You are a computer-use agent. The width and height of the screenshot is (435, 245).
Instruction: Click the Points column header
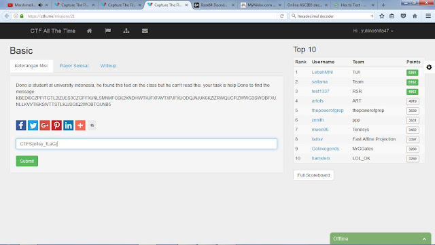point(413,62)
